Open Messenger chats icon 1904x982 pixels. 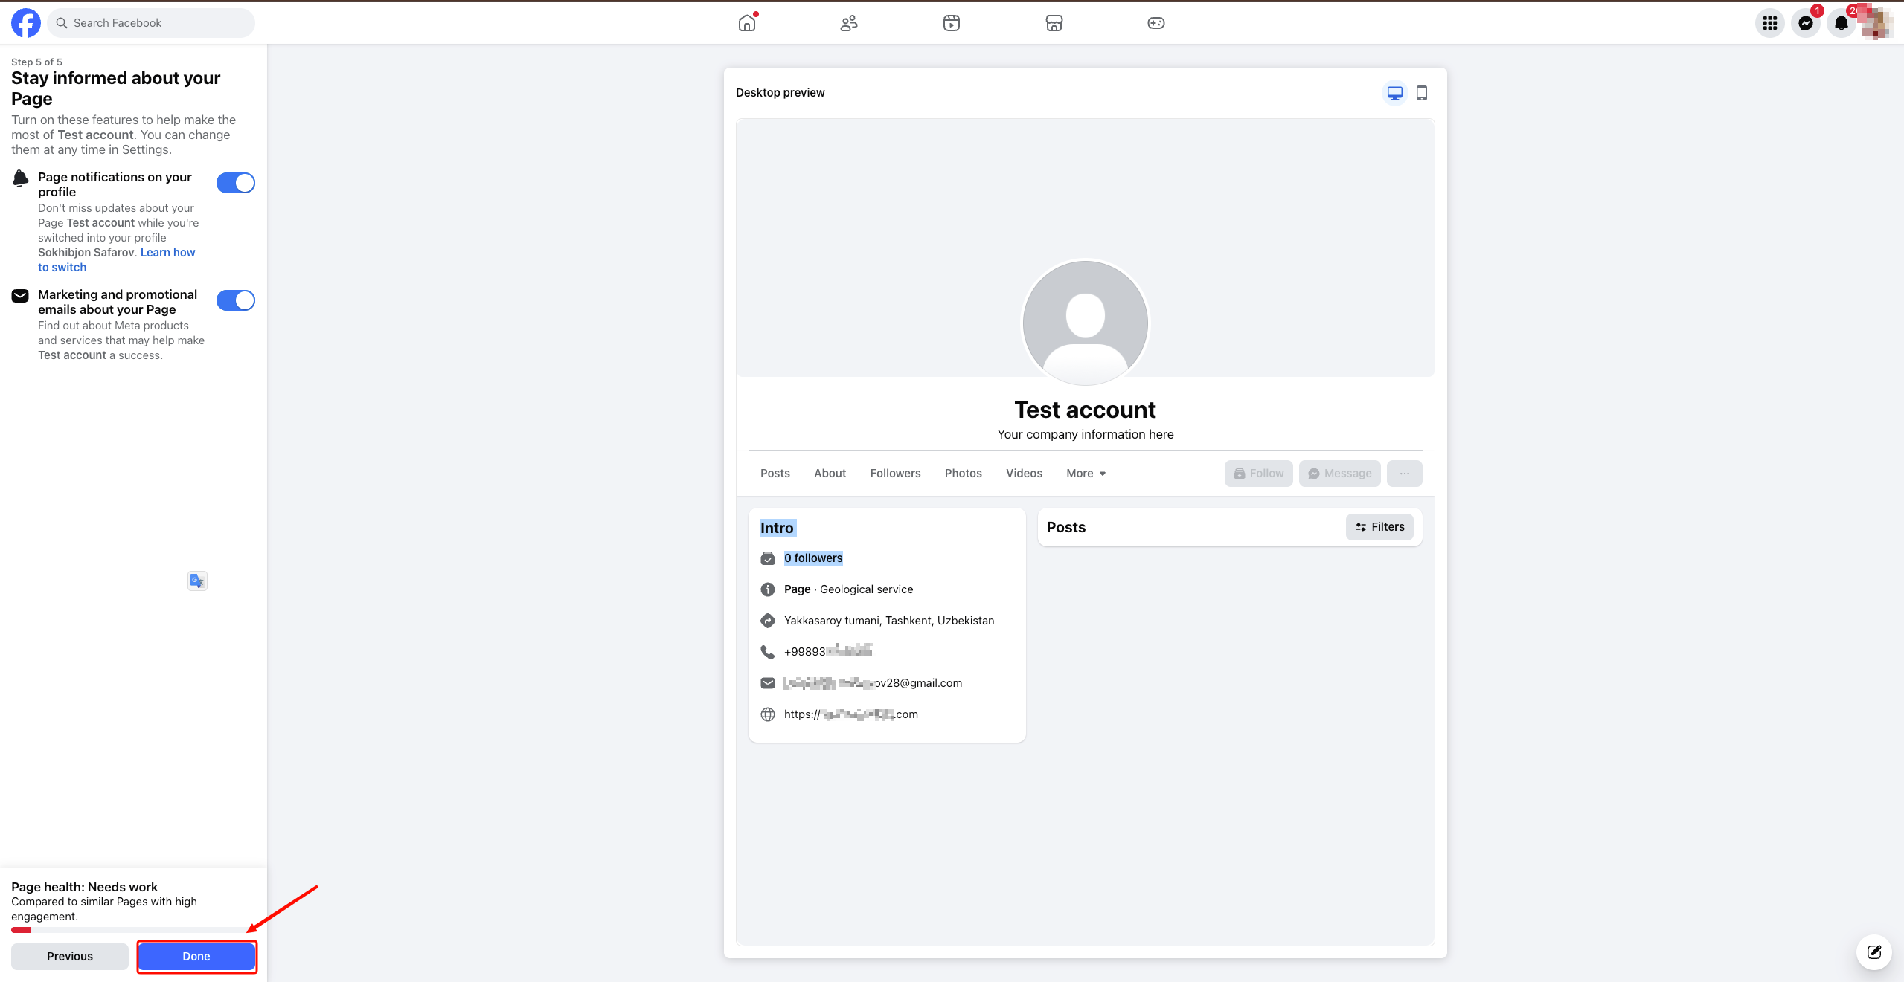[x=1806, y=23]
